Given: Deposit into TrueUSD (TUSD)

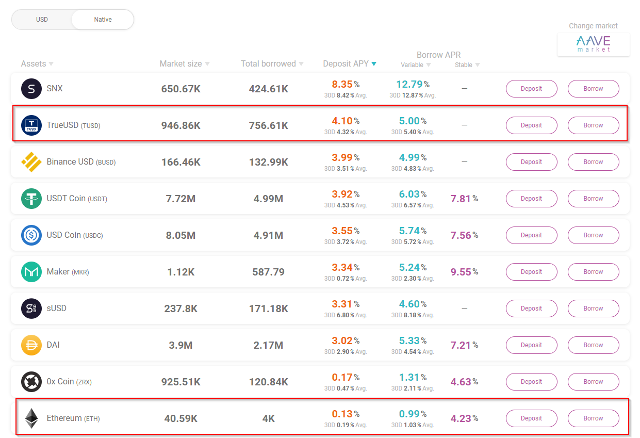Looking at the screenshot, I should coord(532,125).
